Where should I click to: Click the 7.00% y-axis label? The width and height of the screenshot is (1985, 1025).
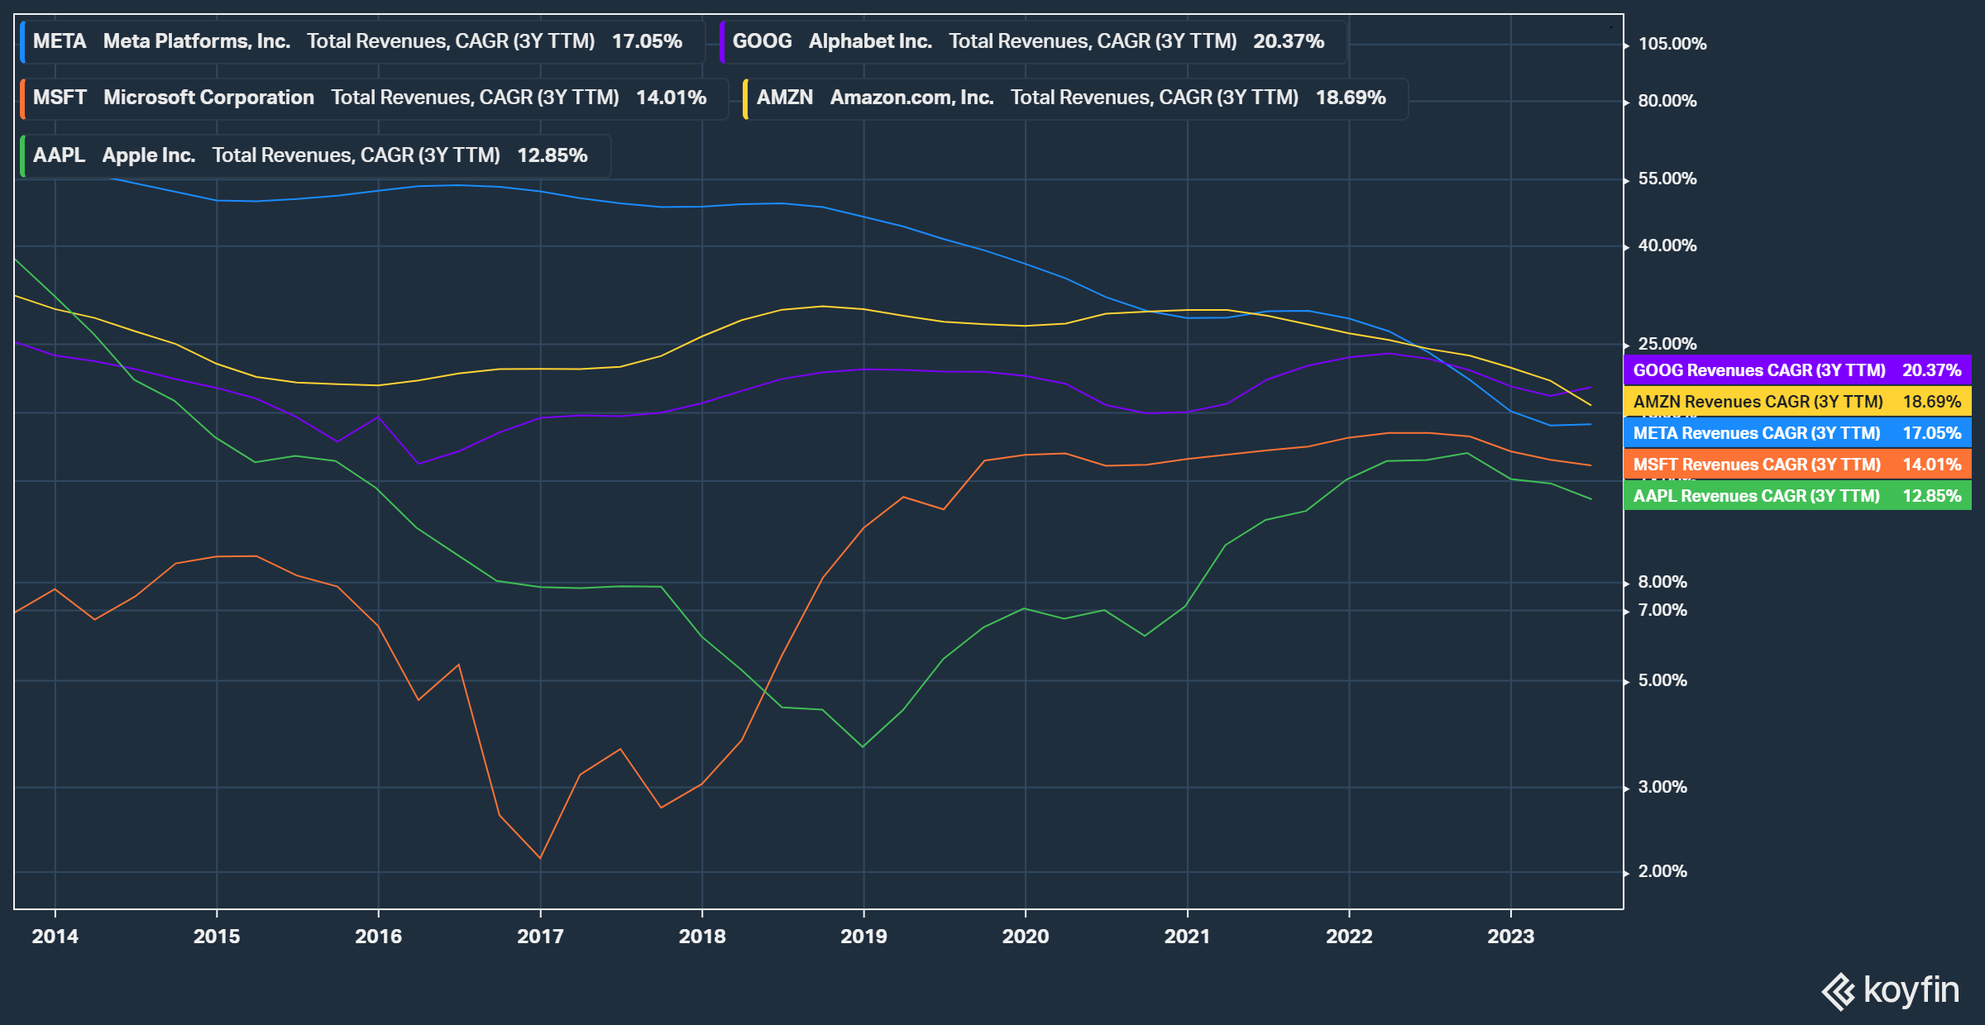(x=1662, y=610)
